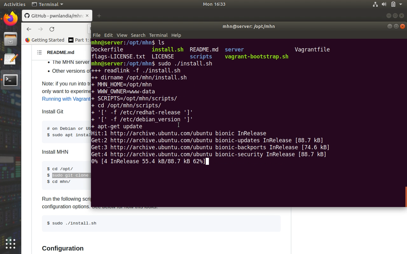
Task: Click the Activities button
Action: point(15,4)
